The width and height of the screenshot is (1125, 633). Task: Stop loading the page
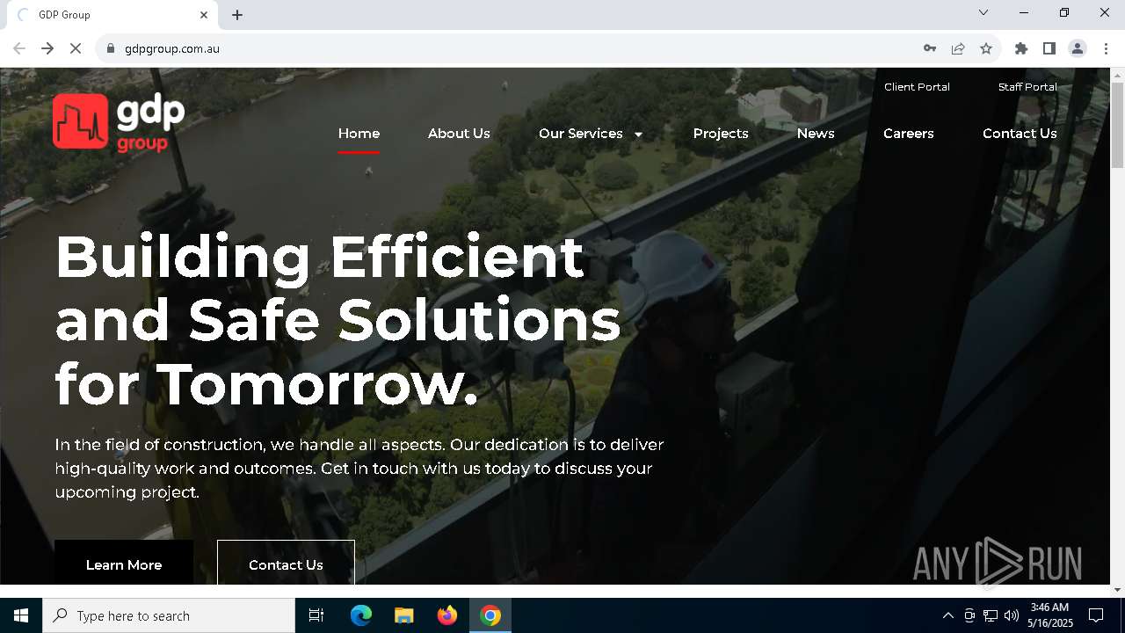[76, 48]
